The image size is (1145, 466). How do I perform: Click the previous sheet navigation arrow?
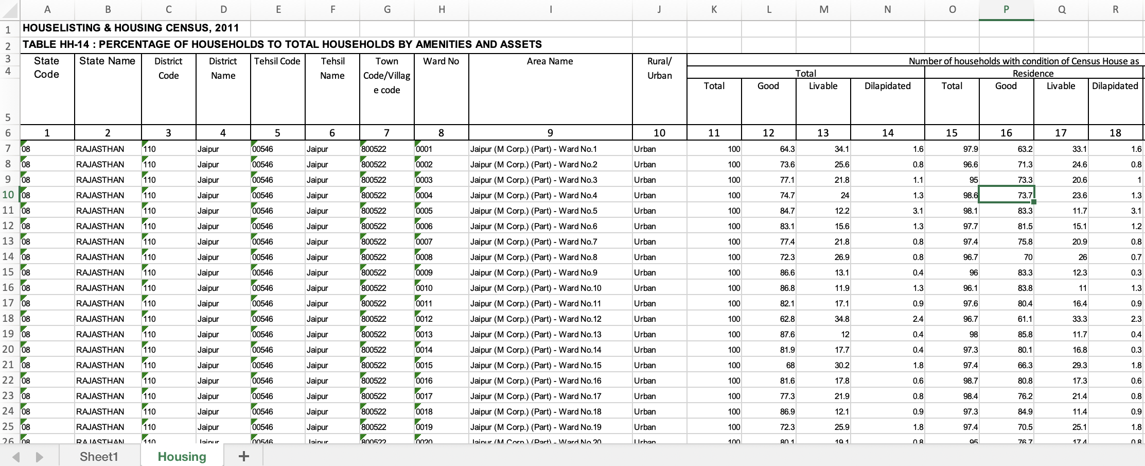16,457
